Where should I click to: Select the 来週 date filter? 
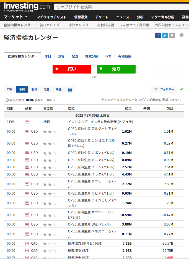coord(59,89)
